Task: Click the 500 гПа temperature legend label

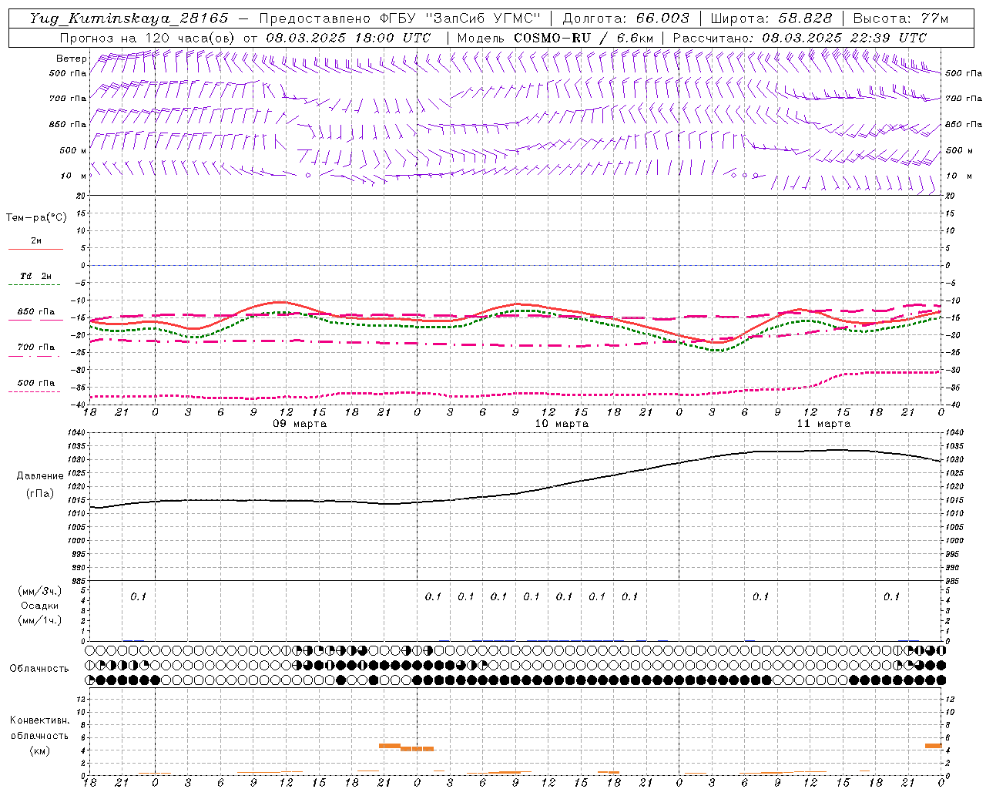Action: 36,383
